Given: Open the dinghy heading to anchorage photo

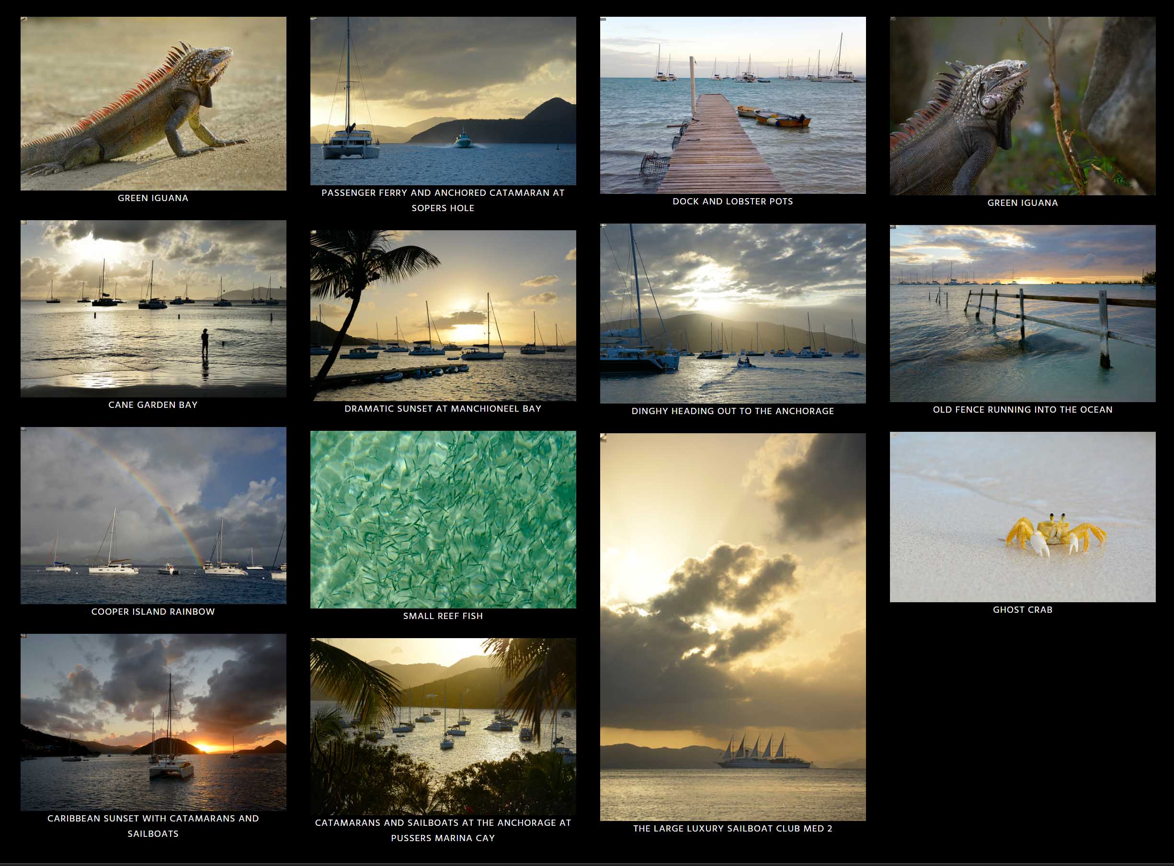Looking at the screenshot, I should coord(732,314).
